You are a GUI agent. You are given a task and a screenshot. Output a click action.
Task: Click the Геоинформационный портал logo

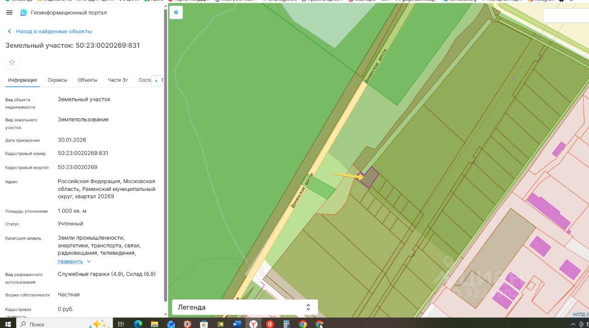coord(24,12)
